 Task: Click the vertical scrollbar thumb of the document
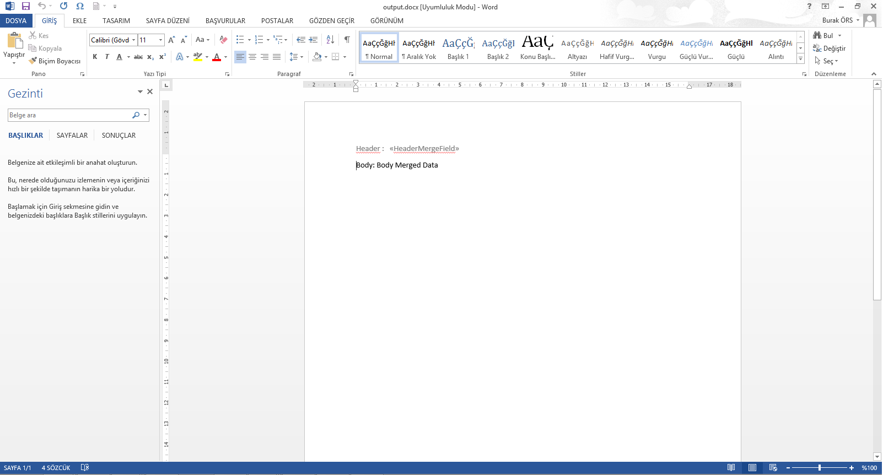click(x=877, y=195)
